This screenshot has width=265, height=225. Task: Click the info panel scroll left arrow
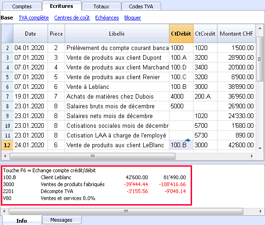tap(5, 211)
